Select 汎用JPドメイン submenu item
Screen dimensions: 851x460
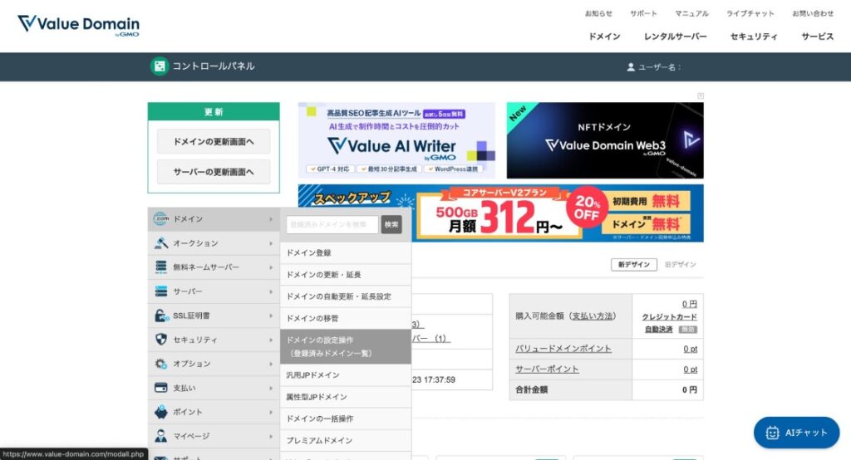346,375
